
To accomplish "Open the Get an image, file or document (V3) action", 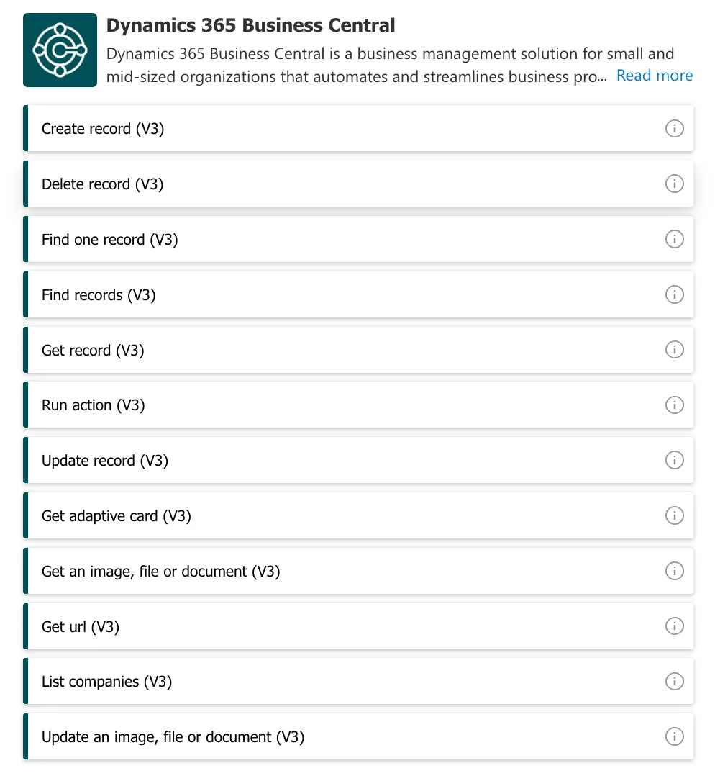I will coord(288,571).
